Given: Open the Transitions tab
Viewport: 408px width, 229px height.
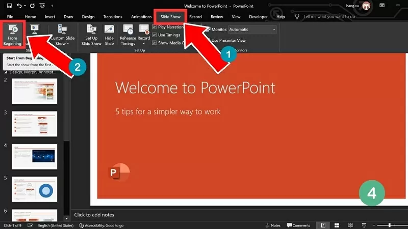Looking at the screenshot, I should pyautogui.click(x=113, y=17).
